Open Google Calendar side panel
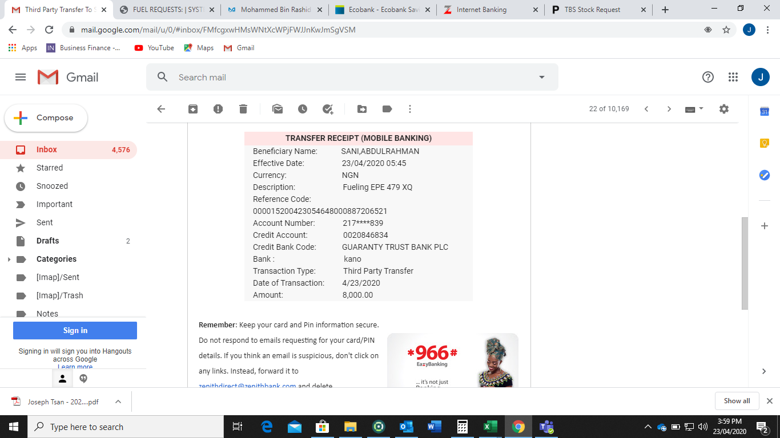 [765, 112]
